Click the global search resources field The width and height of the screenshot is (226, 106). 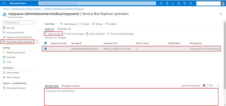click(x=97, y=3)
